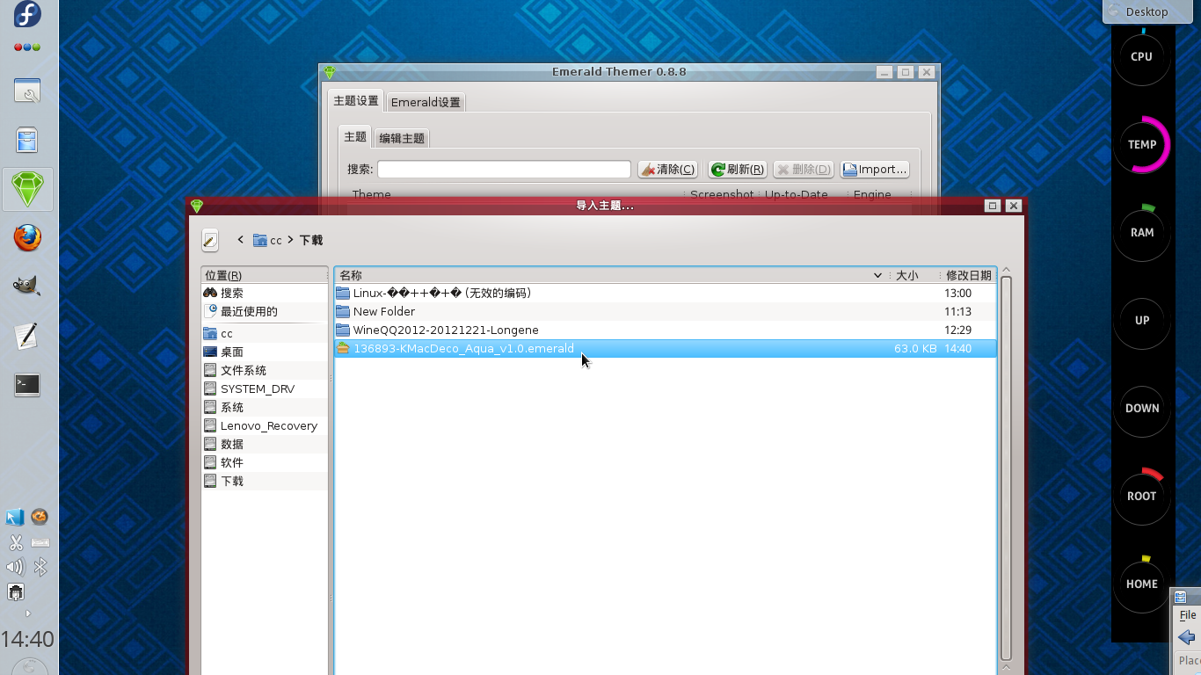Click the CPU monitor gauge
The height and width of the screenshot is (675, 1201).
pyautogui.click(x=1141, y=56)
